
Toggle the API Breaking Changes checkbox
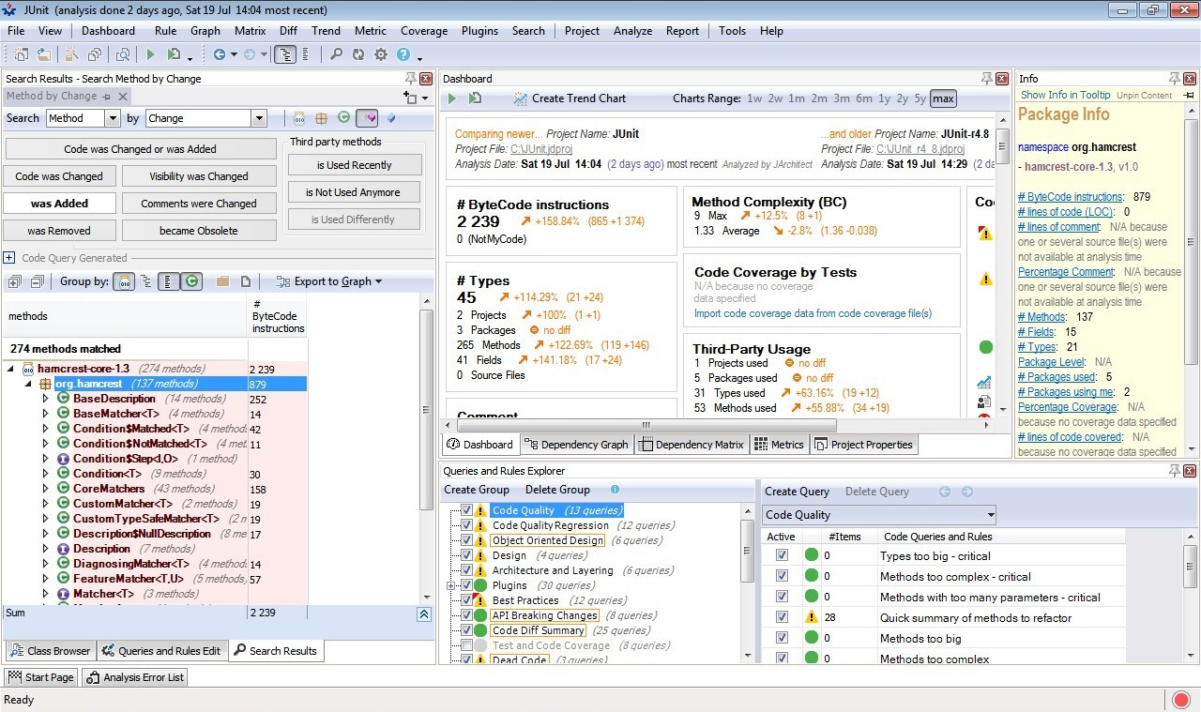point(466,615)
